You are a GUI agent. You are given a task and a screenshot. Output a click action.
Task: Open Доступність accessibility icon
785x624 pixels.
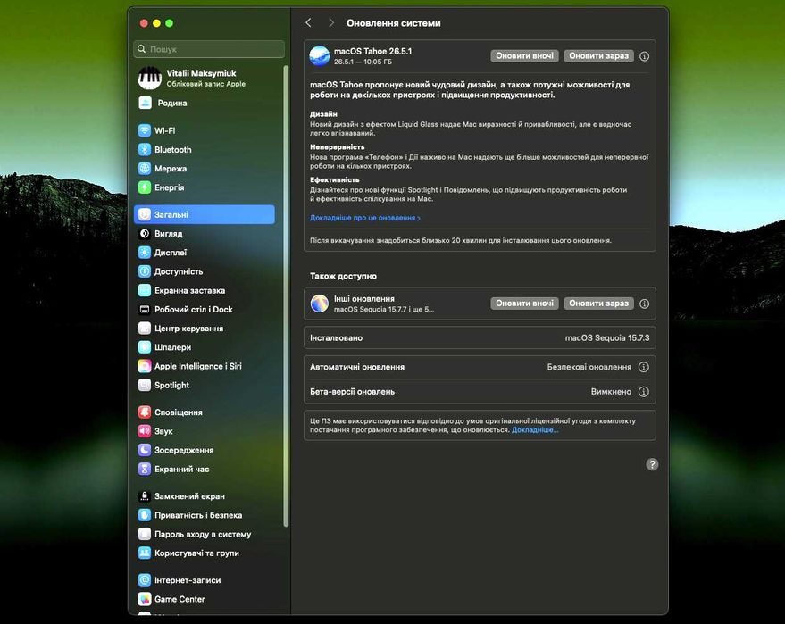(x=144, y=271)
